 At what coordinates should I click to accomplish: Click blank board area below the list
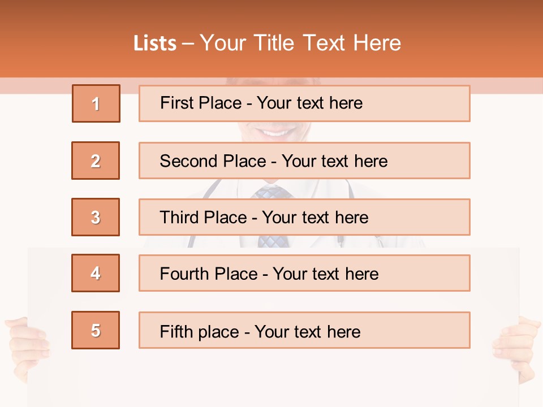pos(271,379)
